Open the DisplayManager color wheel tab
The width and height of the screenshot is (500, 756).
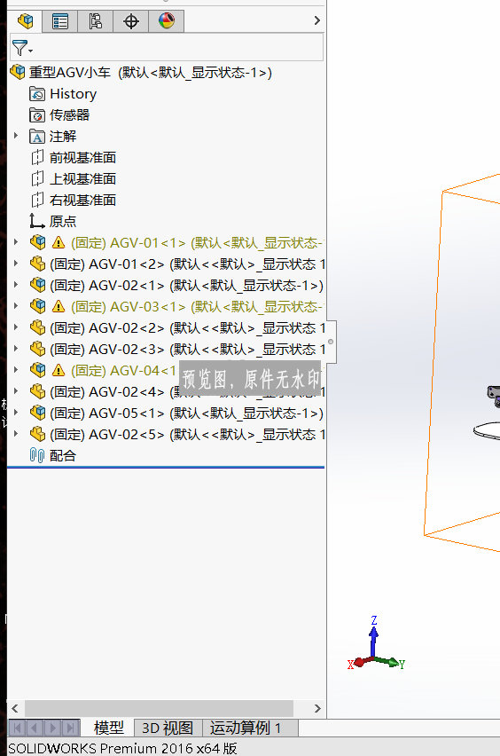click(166, 21)
